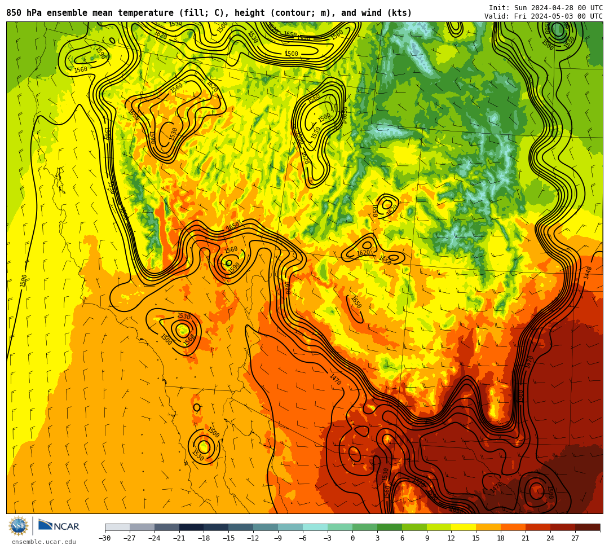Pick the orange 15 to 18 colorbar segment
This screenshot has width=609, height=549.
pos(488,527)
